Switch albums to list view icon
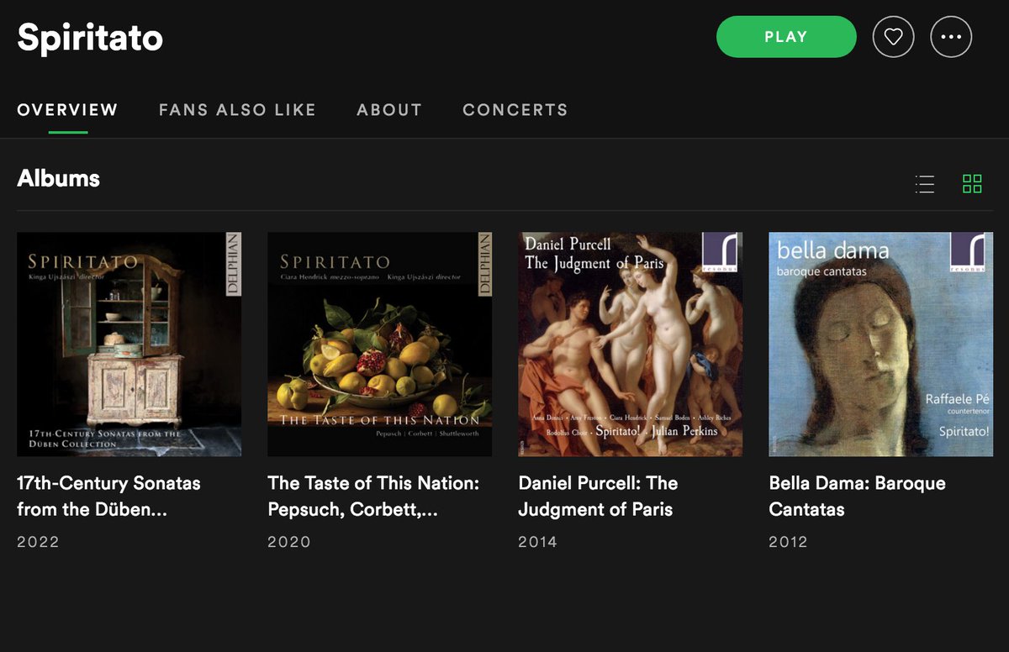 pos(925,184)
